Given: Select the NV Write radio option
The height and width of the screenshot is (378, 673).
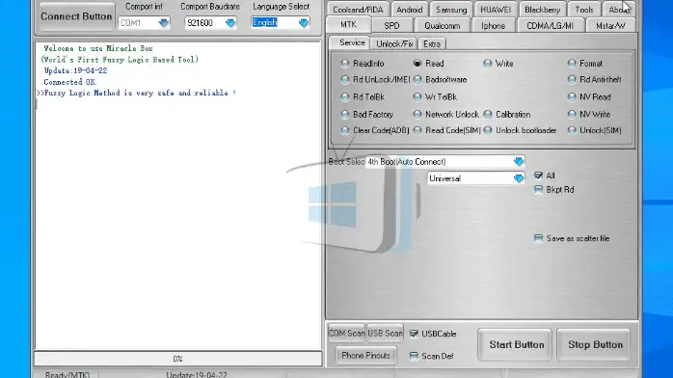Looking at the screenshot, I should pos(571,115).
